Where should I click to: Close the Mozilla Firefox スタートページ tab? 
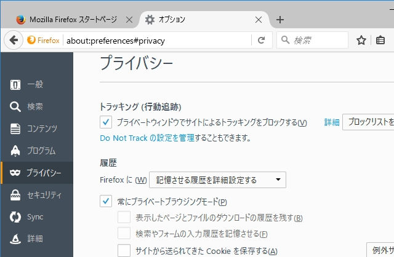129,20
